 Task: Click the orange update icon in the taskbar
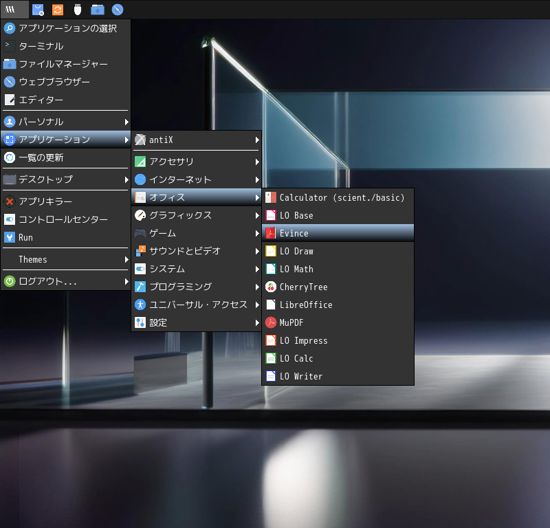[x=58, y=10]
